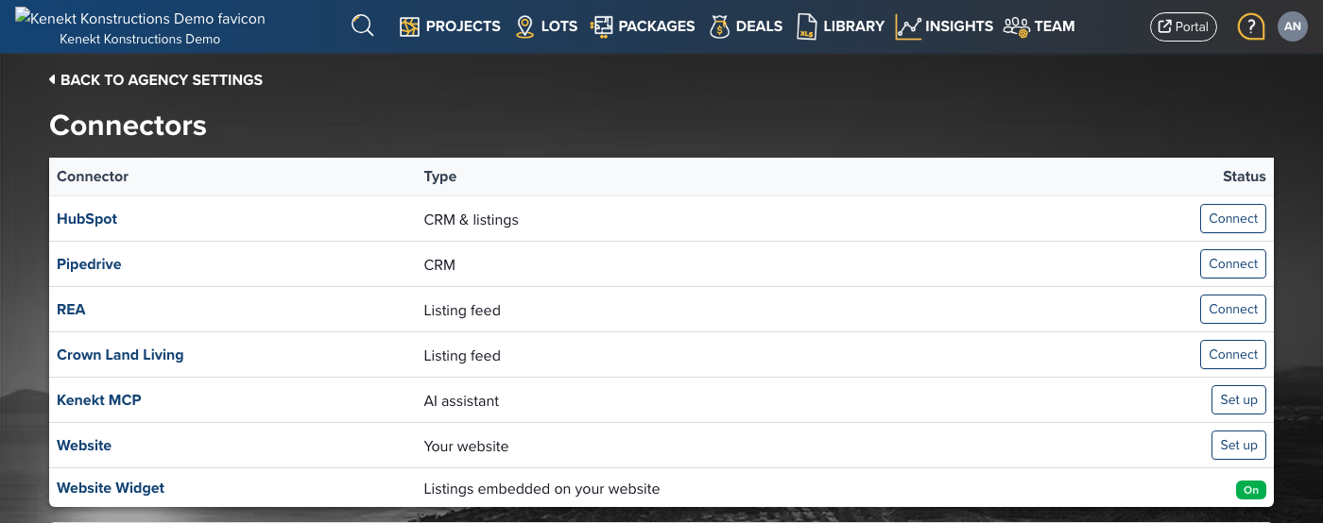Click 'Listings embedded on your website' text
The image size is (1323, 523).
pyautogui.click(x=541, y=489)
